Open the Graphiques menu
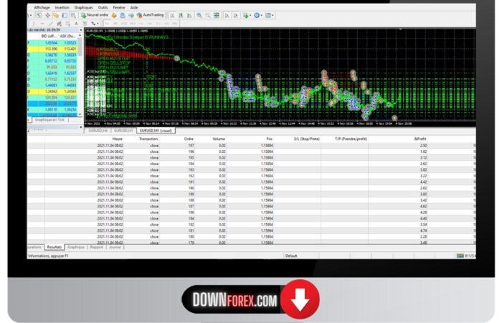This screenshot has height=323, width=502. point(84,7)
